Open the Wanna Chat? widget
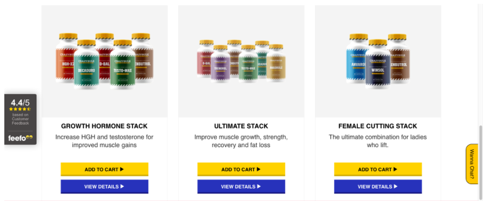This screenshot has height=201, width=483. pyautogui.click(x=471, y=164)
